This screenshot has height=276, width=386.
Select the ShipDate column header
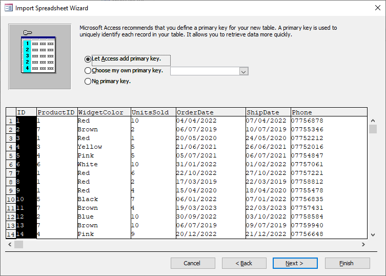(x=268, y=112)
